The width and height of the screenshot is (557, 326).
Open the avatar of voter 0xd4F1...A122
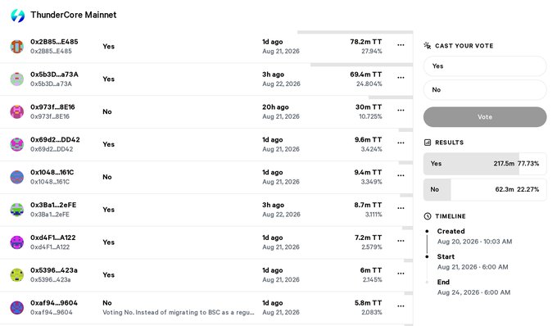click(x=16, y=242)
